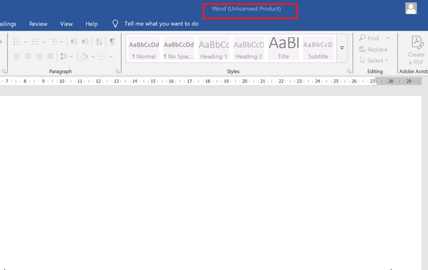The image size is (428, 270).
Task: Open the Styles pane dialog launcher
Action: pyautogui.click(x=349, y=72)
